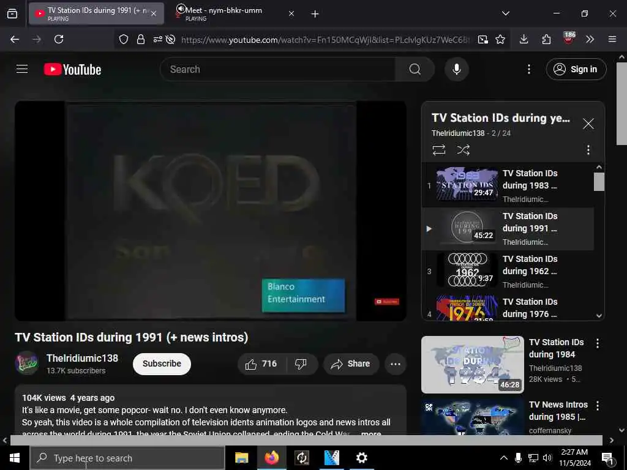Go back in browser history
This screenshot has width=627, height=470.
click(x=15, y=39)
